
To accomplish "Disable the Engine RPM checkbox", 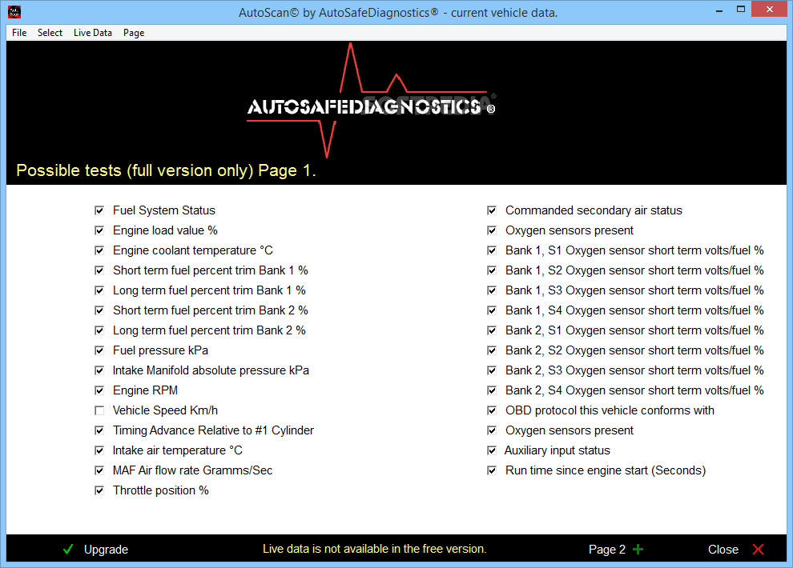I will pos(99,390).
